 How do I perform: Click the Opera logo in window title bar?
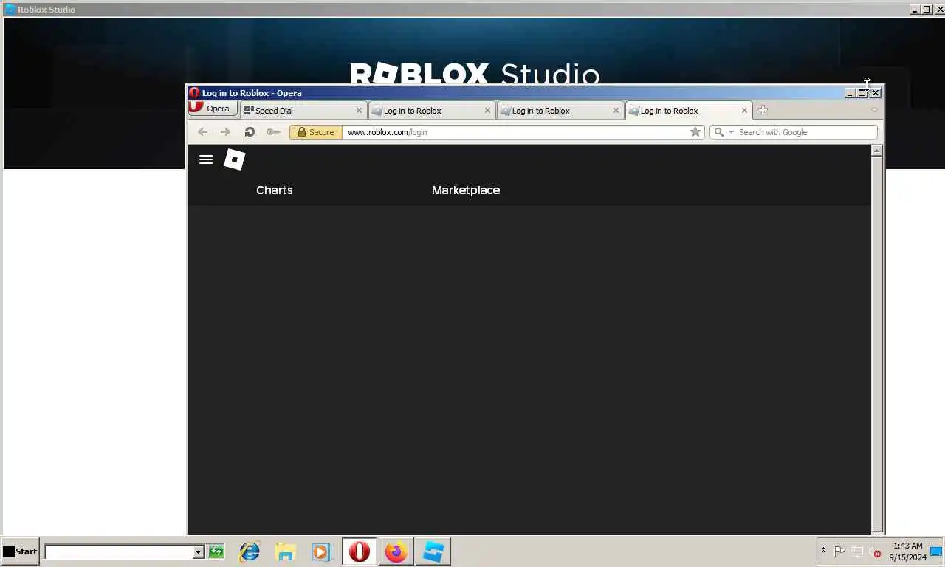coord(194,93)
